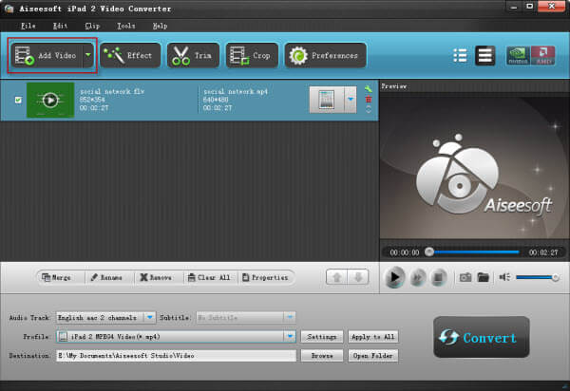
Task: Click the Add Video button
Action: [47, 56]
